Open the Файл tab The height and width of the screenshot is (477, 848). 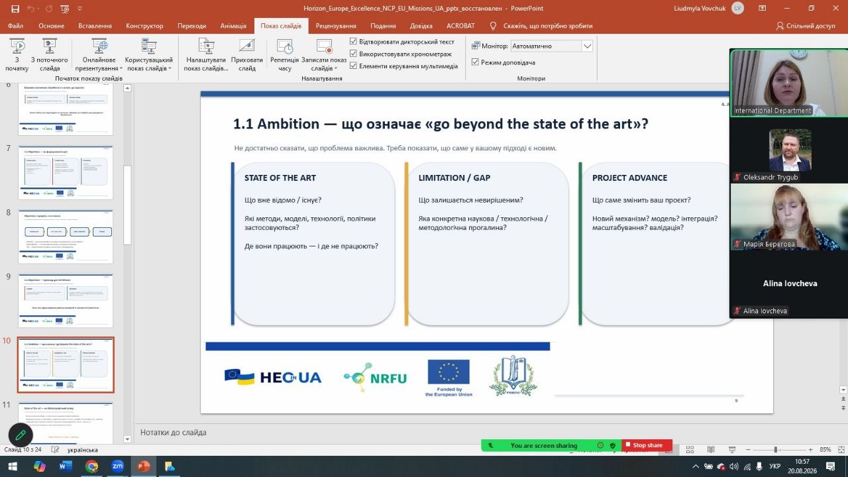(x=16, y=26)
